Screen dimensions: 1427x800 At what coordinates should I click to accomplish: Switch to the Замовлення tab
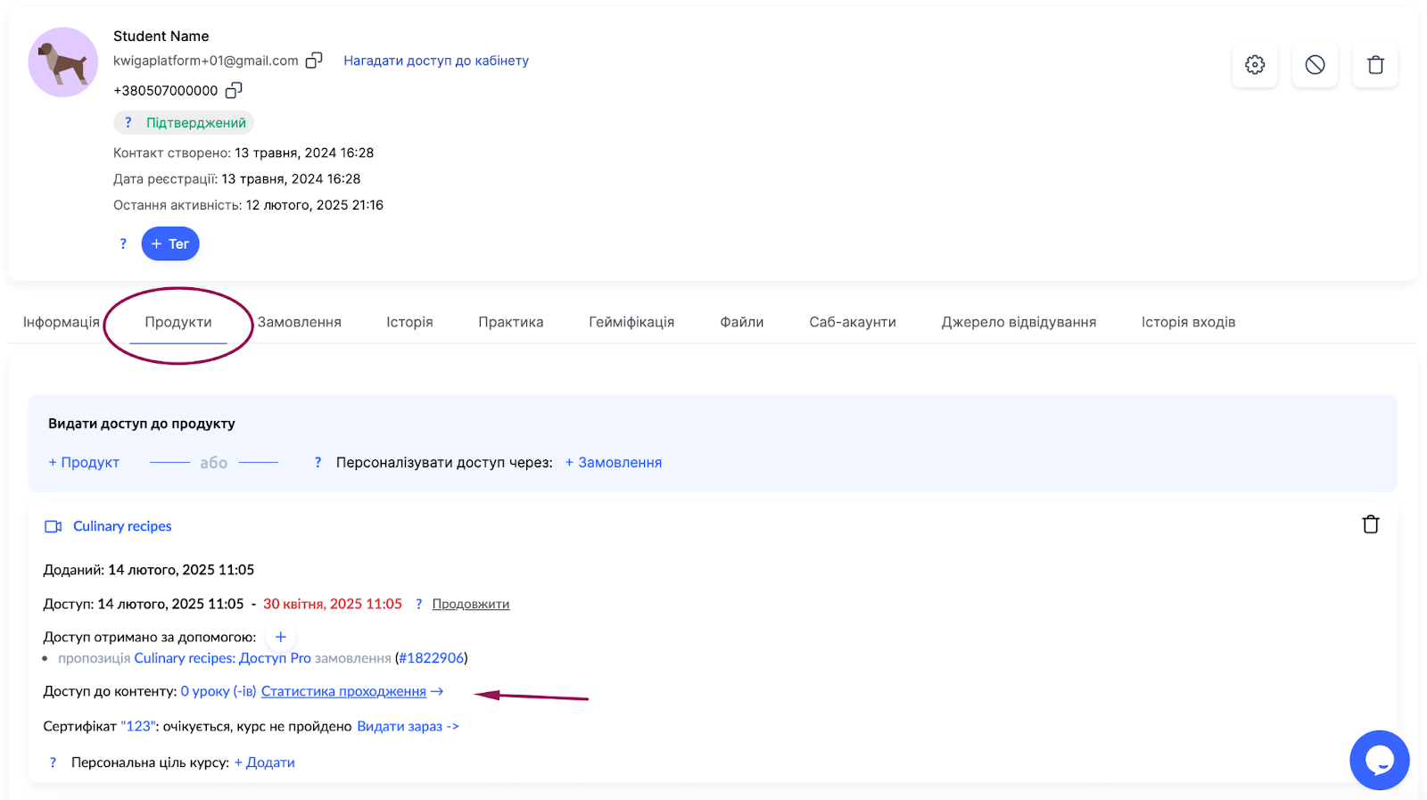(x=300, y=322)
